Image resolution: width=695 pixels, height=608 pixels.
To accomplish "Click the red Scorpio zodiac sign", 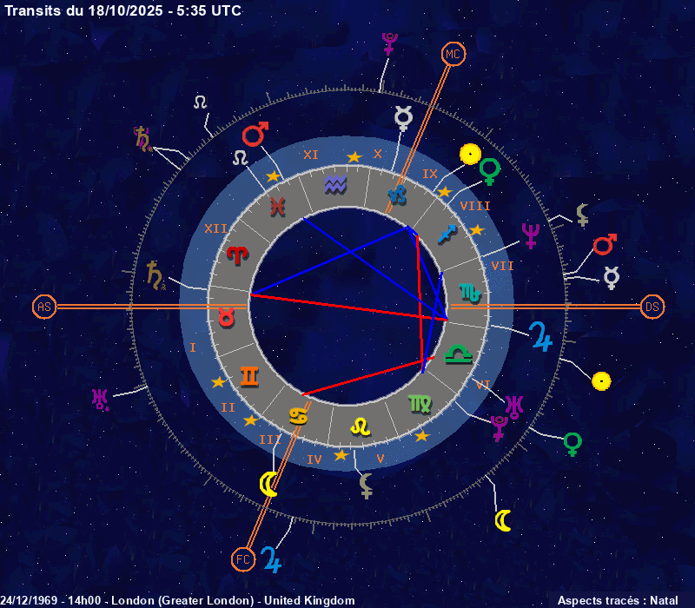I will pyautogui.click(x=470, y=294).
